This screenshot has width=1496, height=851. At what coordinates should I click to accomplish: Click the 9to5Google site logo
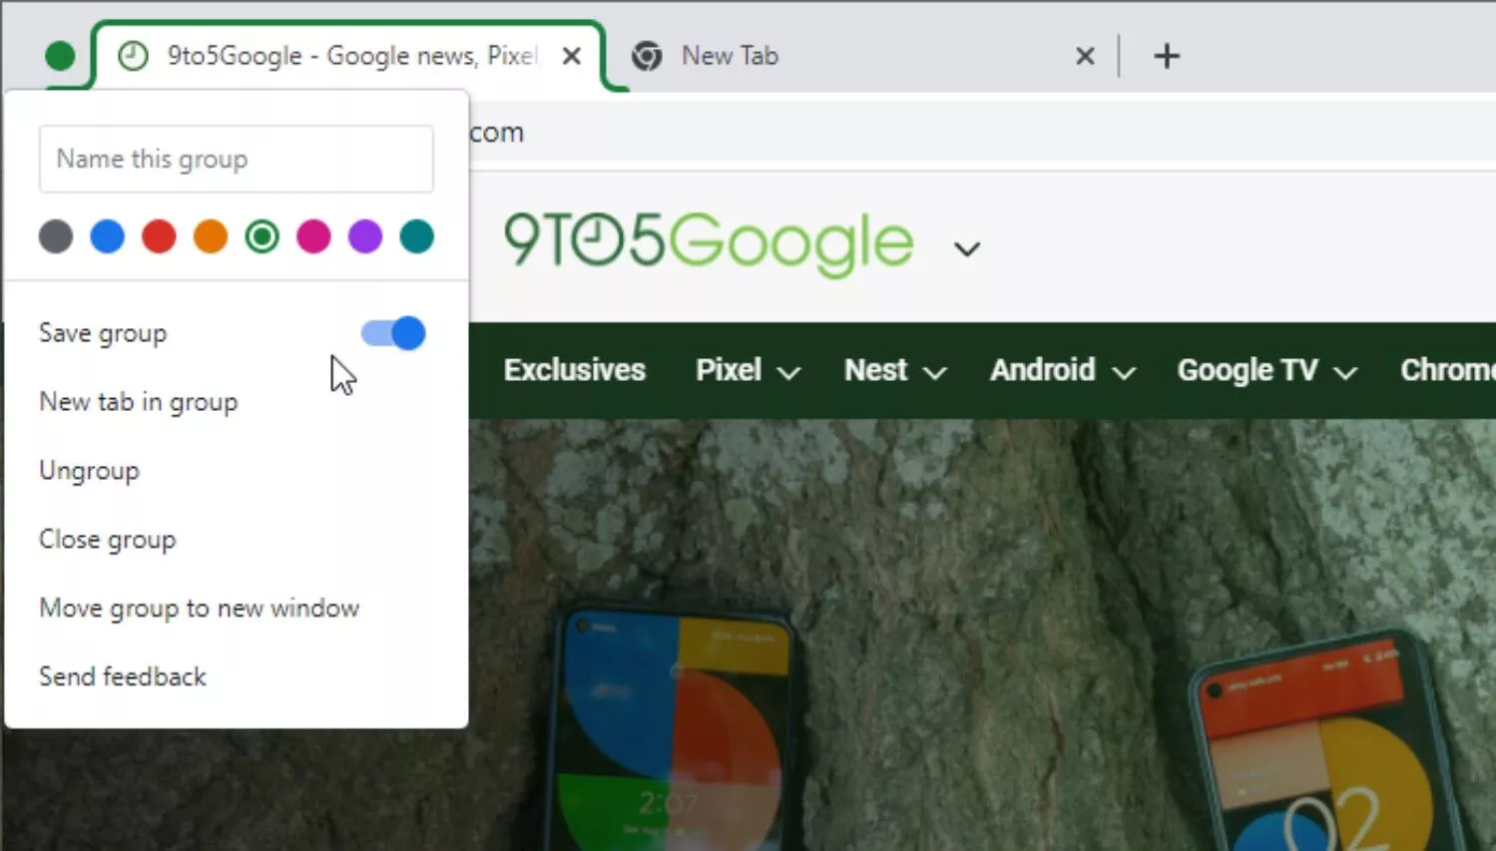[x=708, y=242]
